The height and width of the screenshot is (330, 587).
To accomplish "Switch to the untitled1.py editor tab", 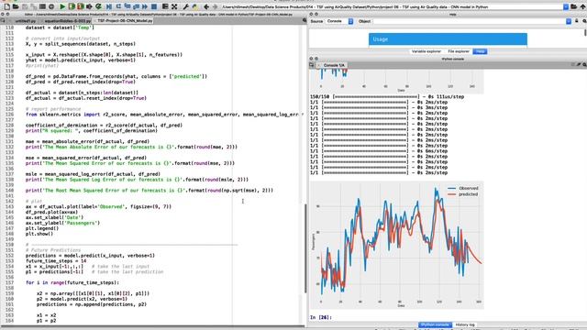I will pyautogui.click(x=25, y=21).
